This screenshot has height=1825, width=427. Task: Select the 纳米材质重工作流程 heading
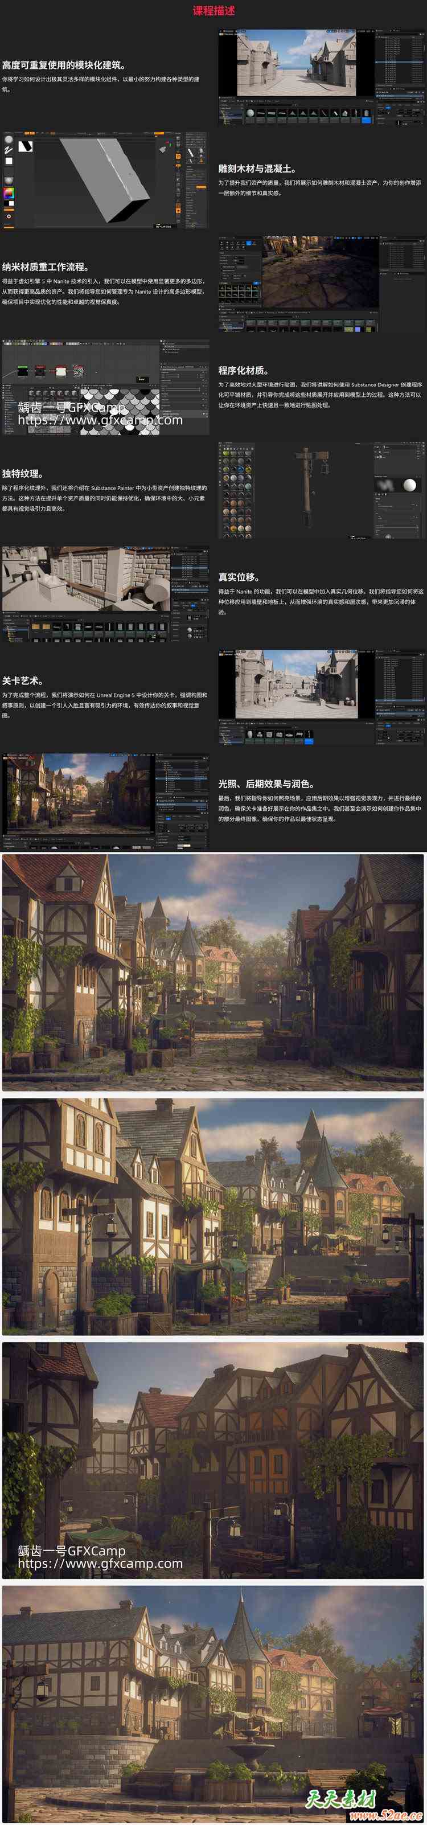point(46,267)
